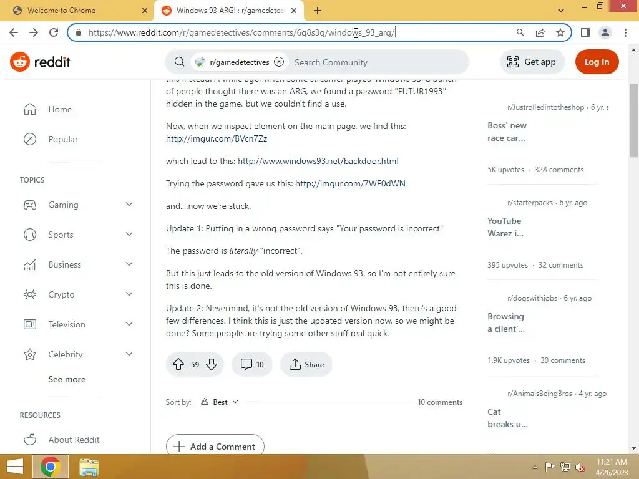
Task: Open the Chrome profile icon
Action: tap(605, 32)
